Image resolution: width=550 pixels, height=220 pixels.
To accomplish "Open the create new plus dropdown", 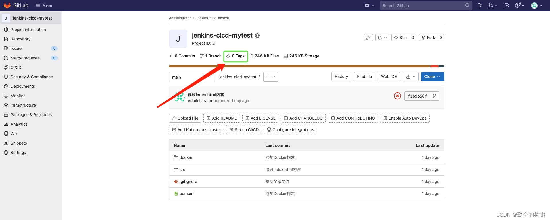I will (x=370, y=5).
